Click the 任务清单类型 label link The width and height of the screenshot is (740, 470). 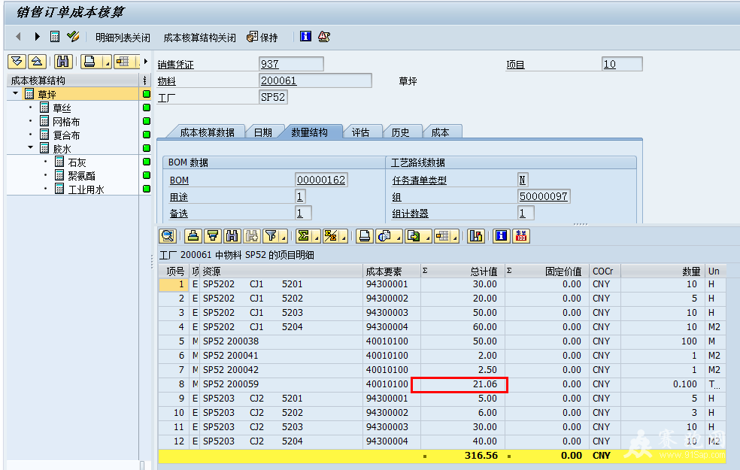click(x=419, y=180)
